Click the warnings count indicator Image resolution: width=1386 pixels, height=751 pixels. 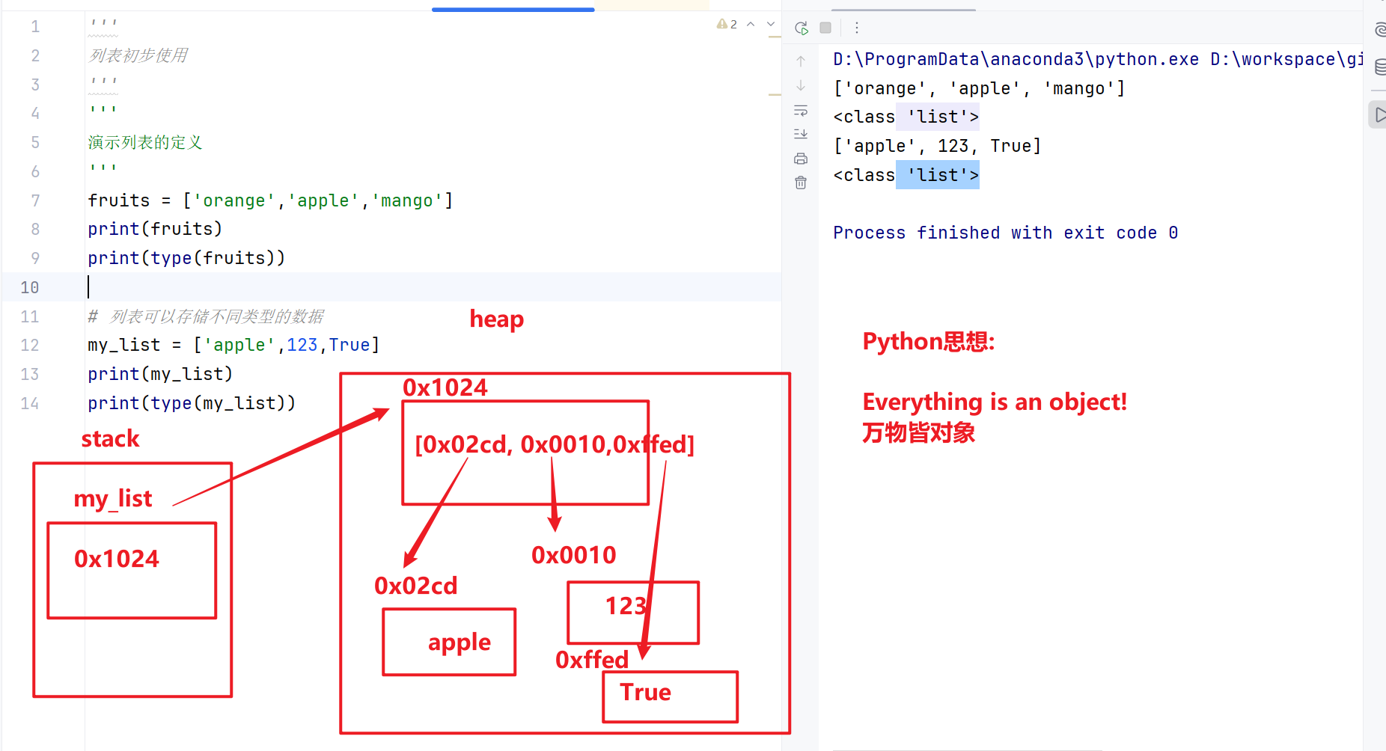(727, 24)
